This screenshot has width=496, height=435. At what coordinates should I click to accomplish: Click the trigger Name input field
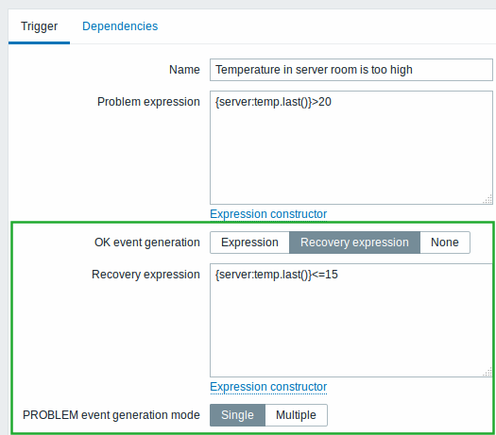click(351, 70)
